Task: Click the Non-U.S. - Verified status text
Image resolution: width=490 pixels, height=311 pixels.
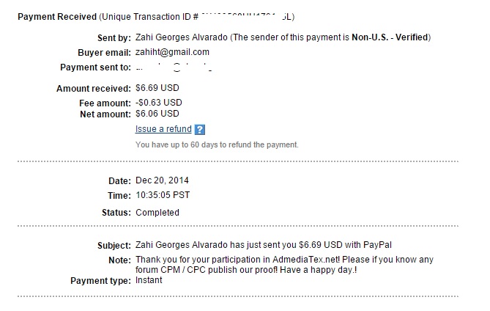Action: point(390,37)
